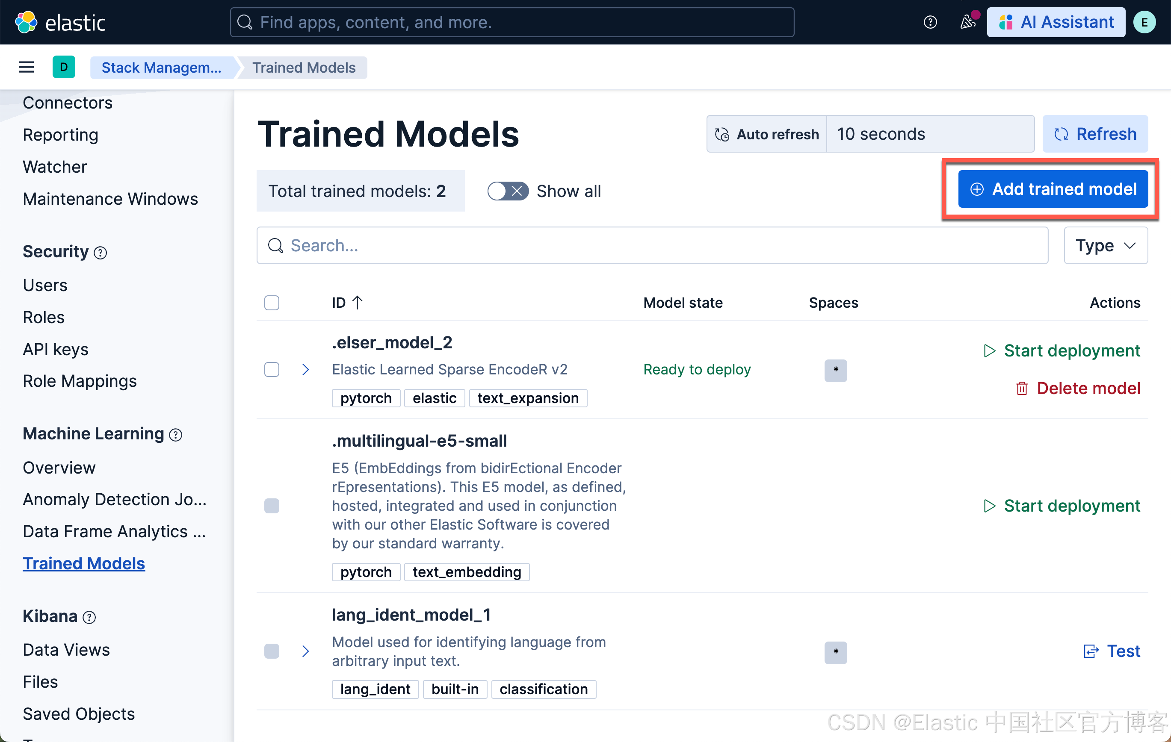Click the models Search field
The width and height of the screenshot is (1171, 742).
pos(652,245)
